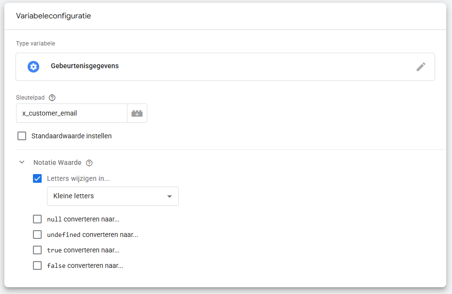Click the Letters wijzigen in label text

(x=78, y=178)
